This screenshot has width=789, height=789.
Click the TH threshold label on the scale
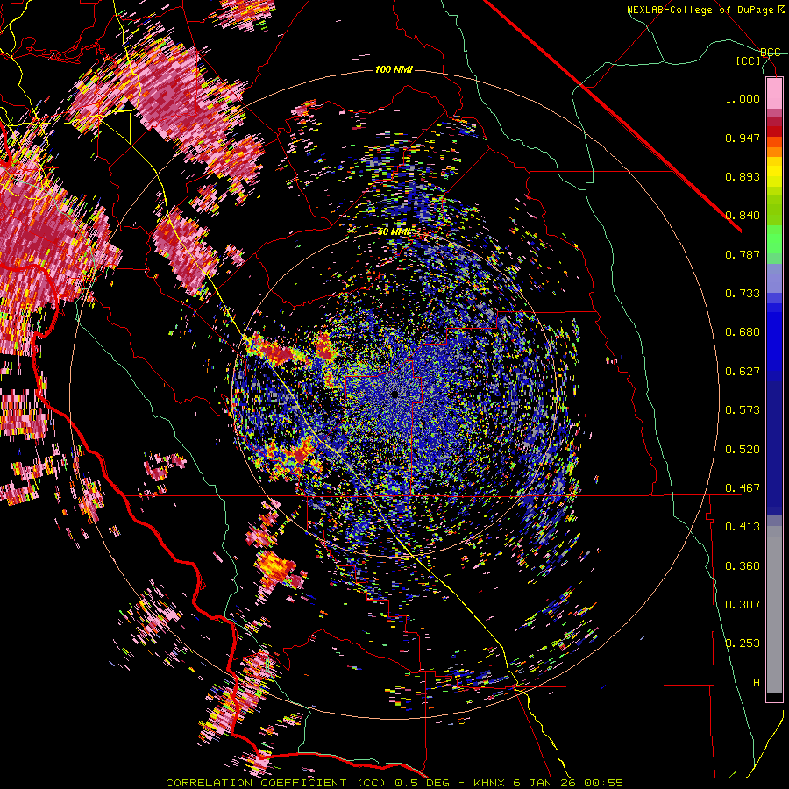tap(753, 683)
